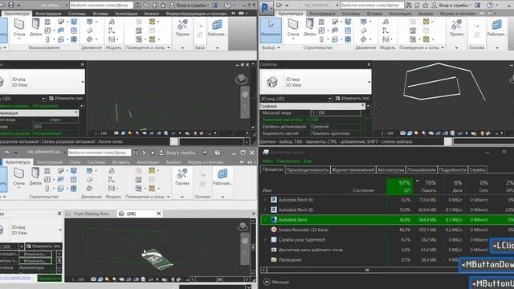Expand the Autodesk Revit (6) process group in Task Manager

pos(265,200)
